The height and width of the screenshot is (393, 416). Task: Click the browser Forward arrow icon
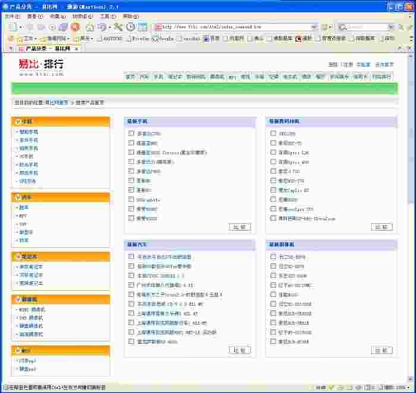[40, 27]
